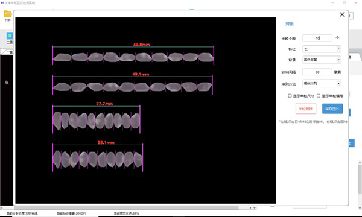Image resolution: width=362 pixels, height=217 pixels.
Task: Click the last grain in 28.1mm row
Action: [x=138, y=160]
